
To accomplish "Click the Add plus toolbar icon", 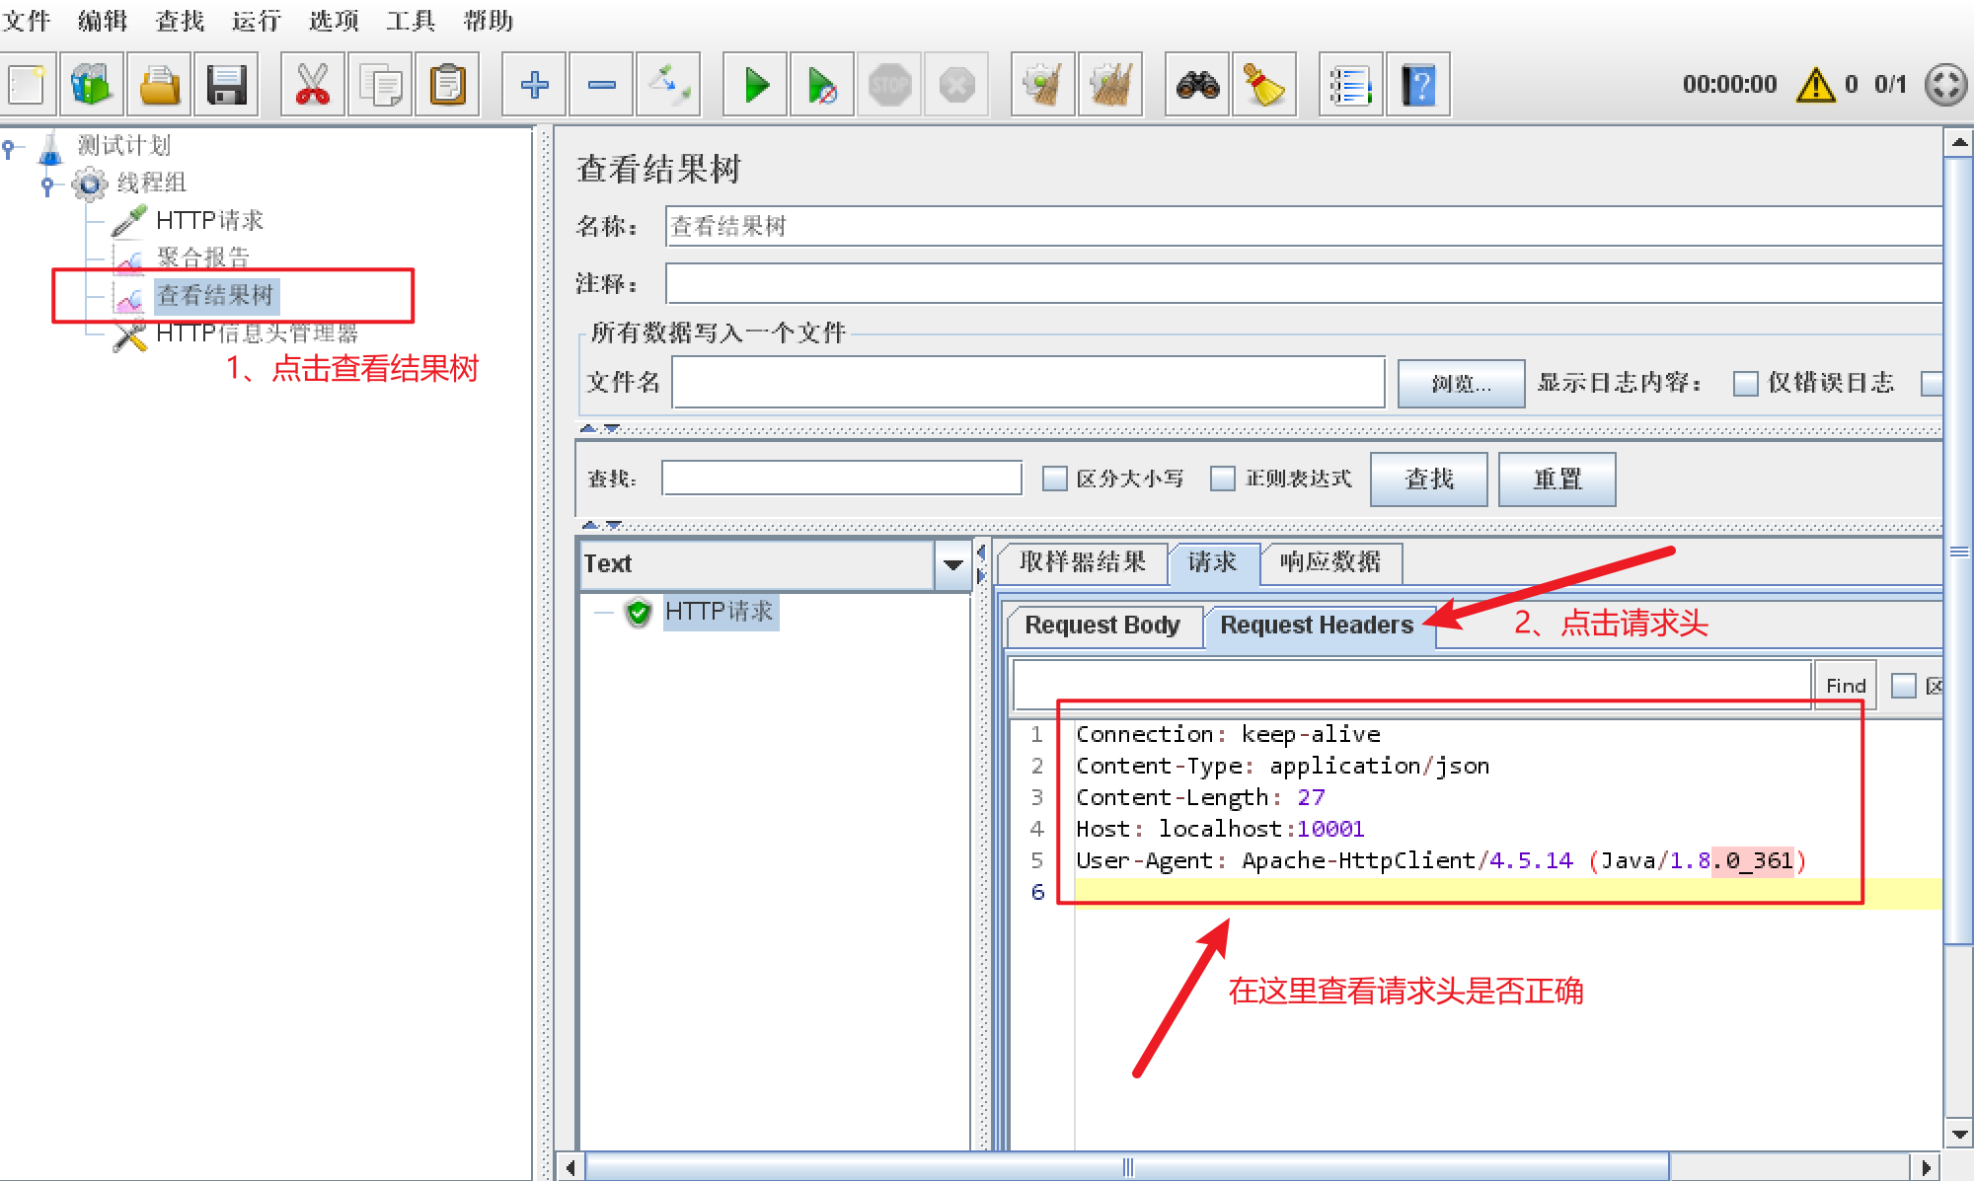I will pyautogui.click(x=534, y=86).
